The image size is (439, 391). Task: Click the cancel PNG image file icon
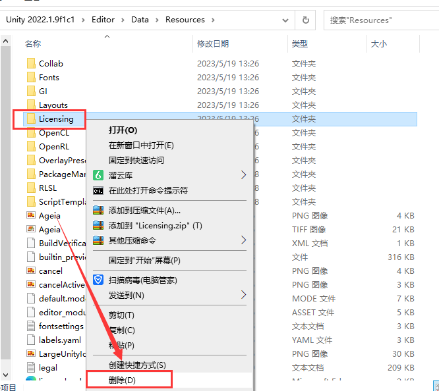tap(31, 271)
